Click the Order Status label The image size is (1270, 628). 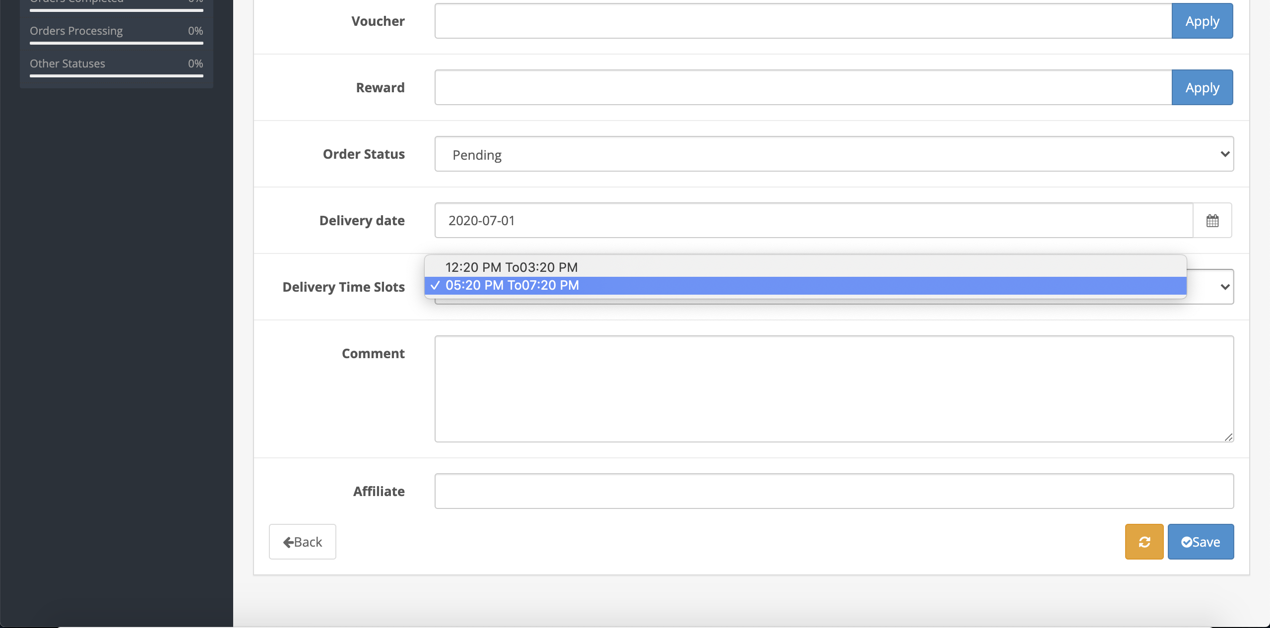364,154
